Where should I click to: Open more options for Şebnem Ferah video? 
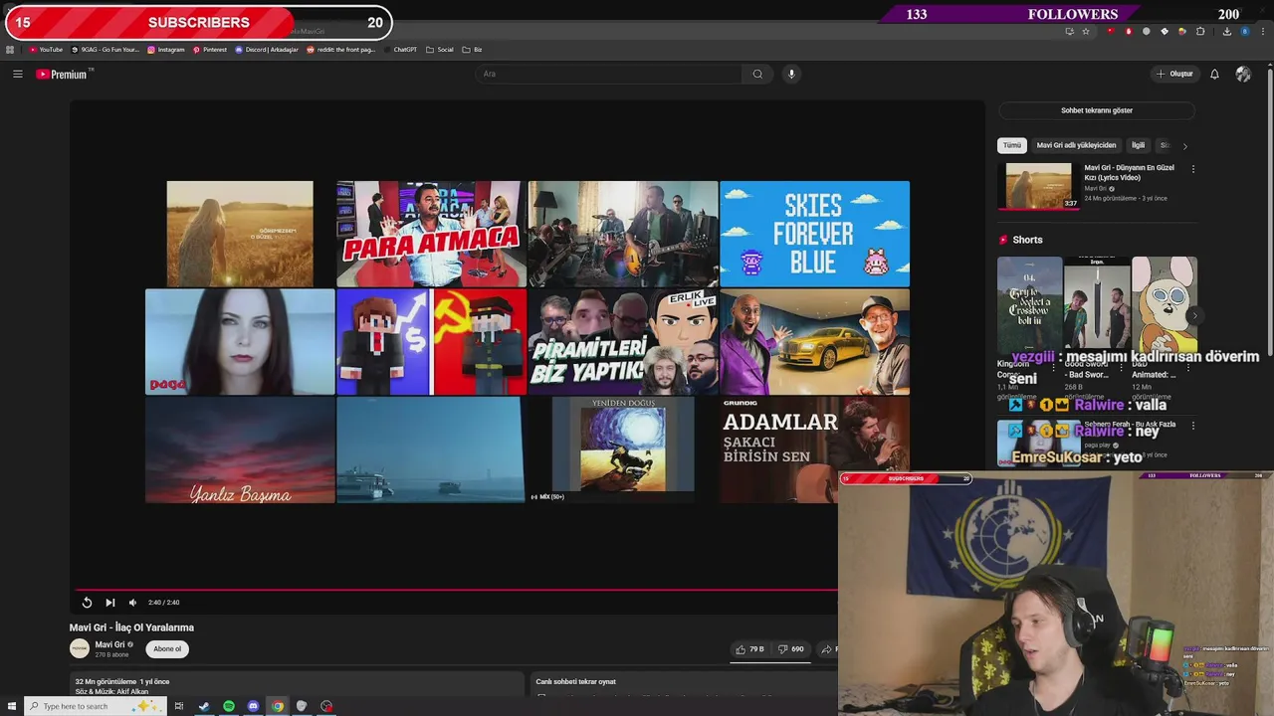[x=1192, y=426]
